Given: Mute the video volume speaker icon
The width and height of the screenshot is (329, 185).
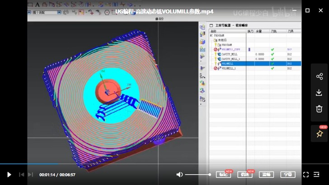Looking at the screenshot, I should click(x=179, y=175).
